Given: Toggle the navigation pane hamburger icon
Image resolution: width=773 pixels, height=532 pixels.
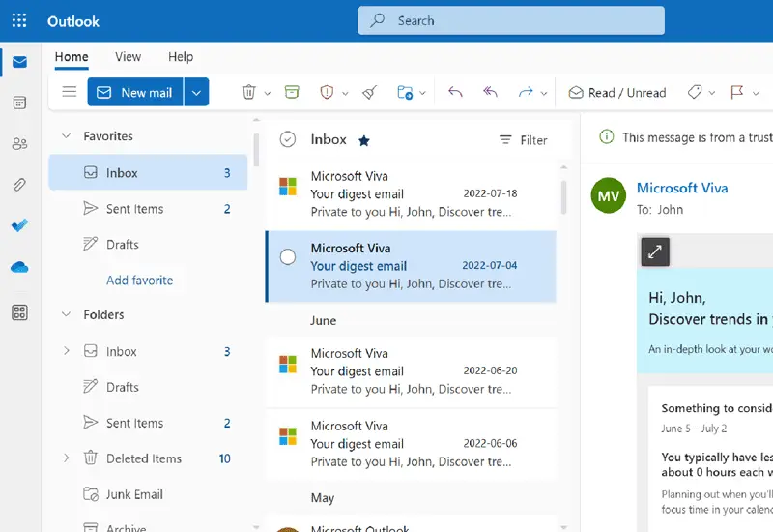Looking at the screenshot, I should point(69,92).
